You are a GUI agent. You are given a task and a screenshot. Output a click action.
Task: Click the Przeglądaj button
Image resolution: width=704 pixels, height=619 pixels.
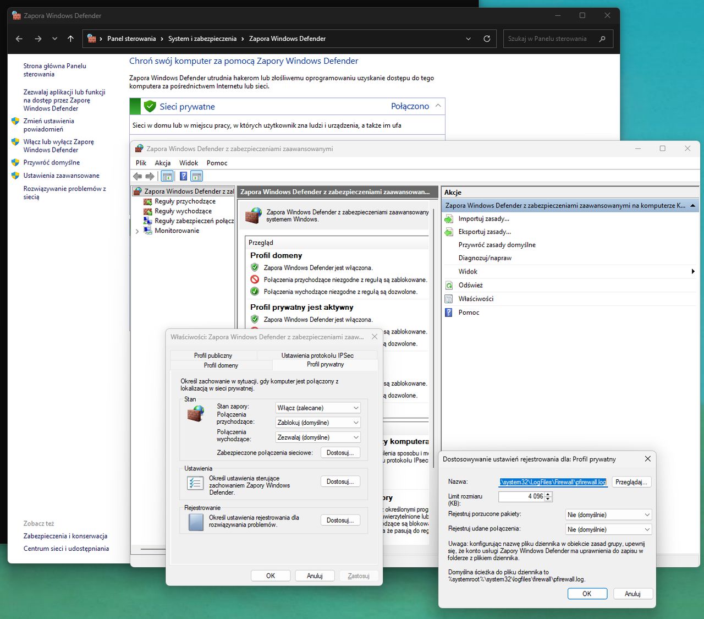631,482
